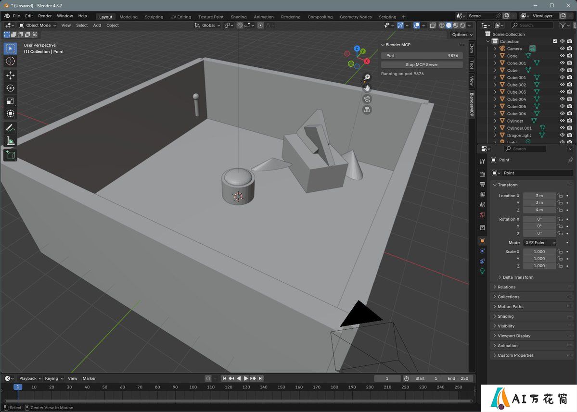Open the Tool properties tab icon
The height and width of the screenshot is (412, 577).
(482, 162)
